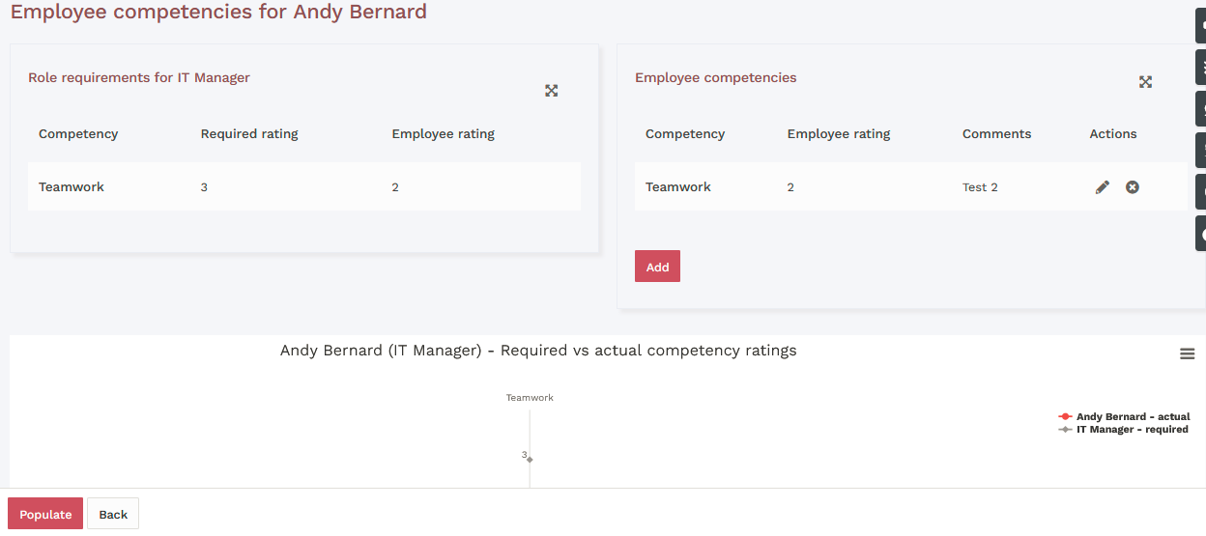Select the 'Test 2' comment cell

[980, 187]
